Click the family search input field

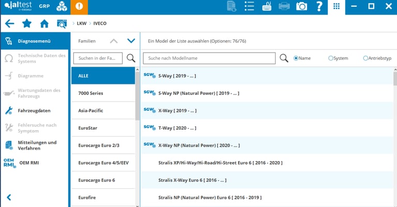pyautogui.click(x=98, y=58)
